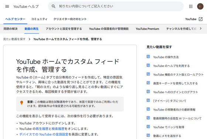Open the Google apps grid
207x139 pixels.
191,6
